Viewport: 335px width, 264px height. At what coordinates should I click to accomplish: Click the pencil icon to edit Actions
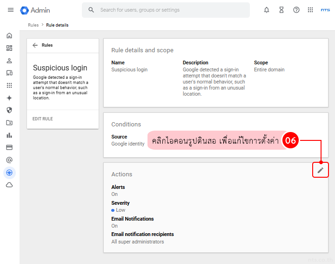click(320, 170)
